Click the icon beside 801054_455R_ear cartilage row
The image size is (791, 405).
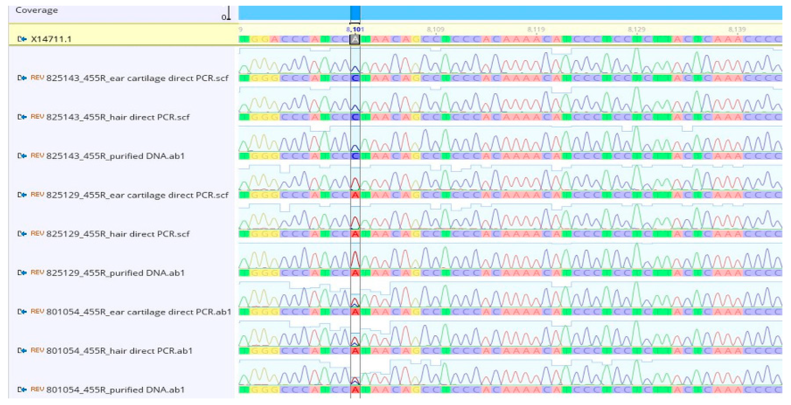click(22, 312)
